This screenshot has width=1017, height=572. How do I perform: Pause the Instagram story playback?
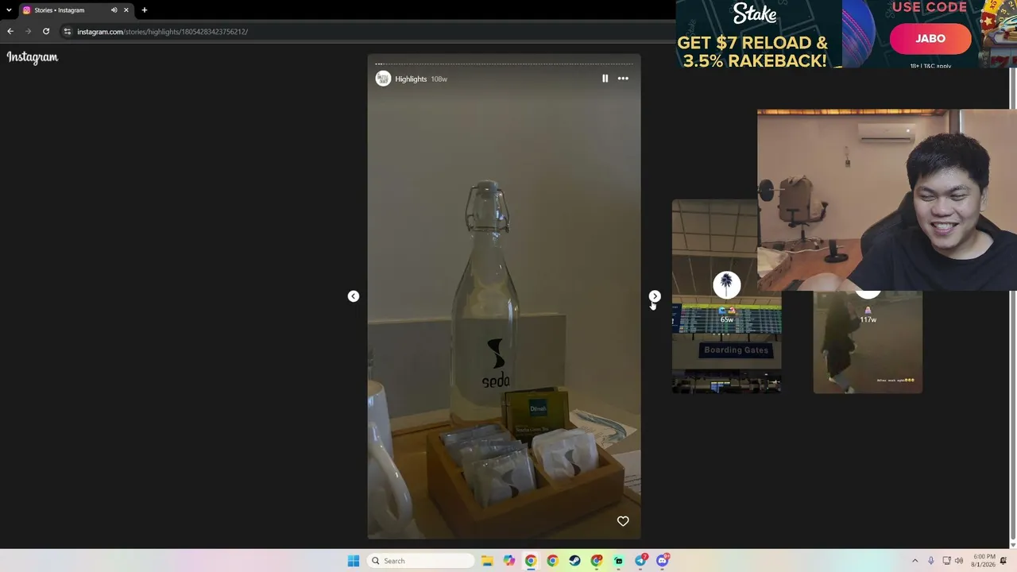[x=605, y=79]
